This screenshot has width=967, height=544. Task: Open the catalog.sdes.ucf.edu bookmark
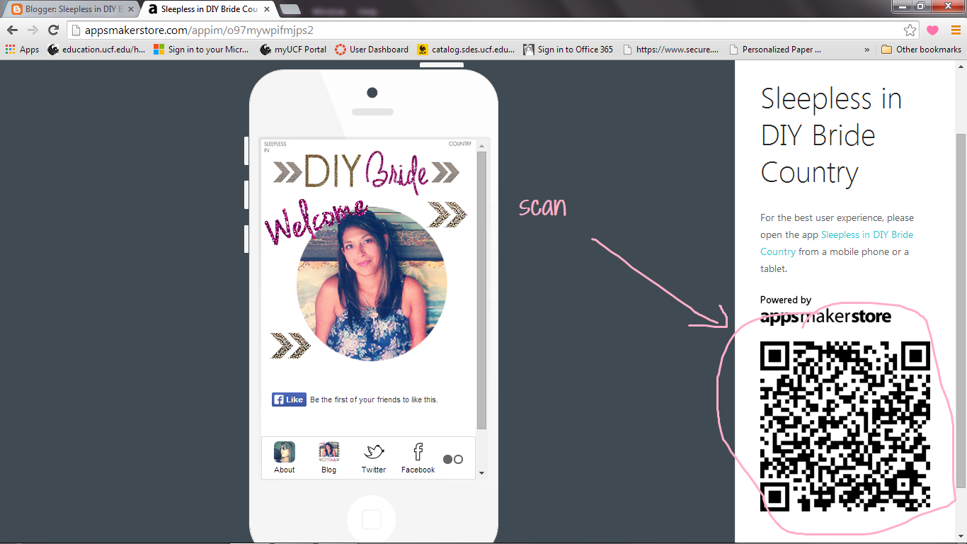pos(467,50)
